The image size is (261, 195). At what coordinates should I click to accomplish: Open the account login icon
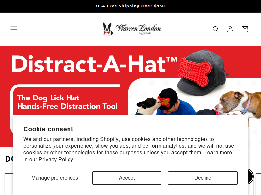click(x=230, y=29)
